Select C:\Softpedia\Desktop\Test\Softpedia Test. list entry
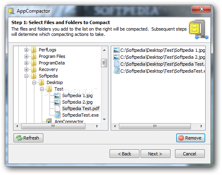Image resolution: width=222 pixels, height=175 pixels. [162, 64]
